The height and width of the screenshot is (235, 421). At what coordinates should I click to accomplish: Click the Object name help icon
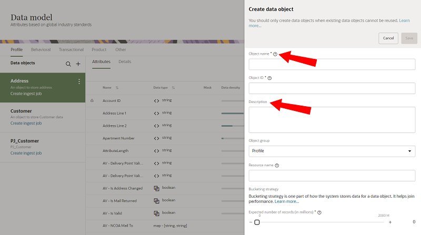coord(275,54)
